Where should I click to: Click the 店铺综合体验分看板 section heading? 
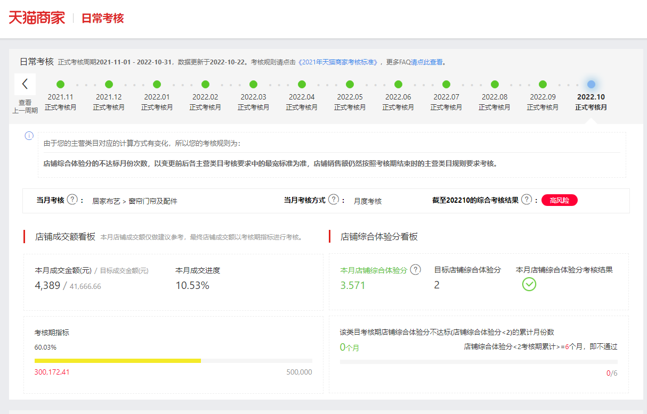click(x=379, y=236)
